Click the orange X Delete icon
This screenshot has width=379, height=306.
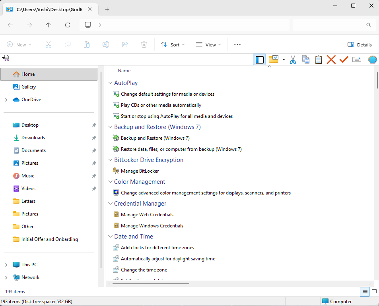coord(331,60)
